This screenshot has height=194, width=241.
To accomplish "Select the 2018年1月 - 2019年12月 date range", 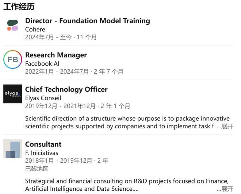I will tap(58, 161).
